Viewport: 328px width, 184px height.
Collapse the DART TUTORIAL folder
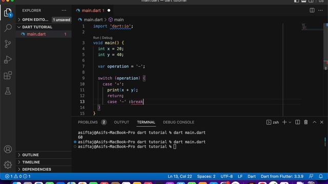(x=35, y=27)
